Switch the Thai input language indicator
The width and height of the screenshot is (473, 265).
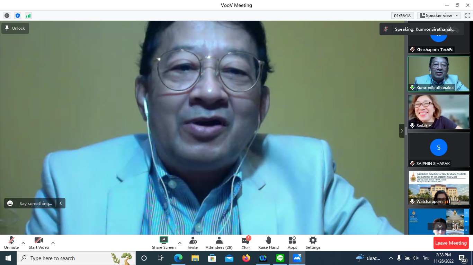pyautogui.click(x=426, y=258)
